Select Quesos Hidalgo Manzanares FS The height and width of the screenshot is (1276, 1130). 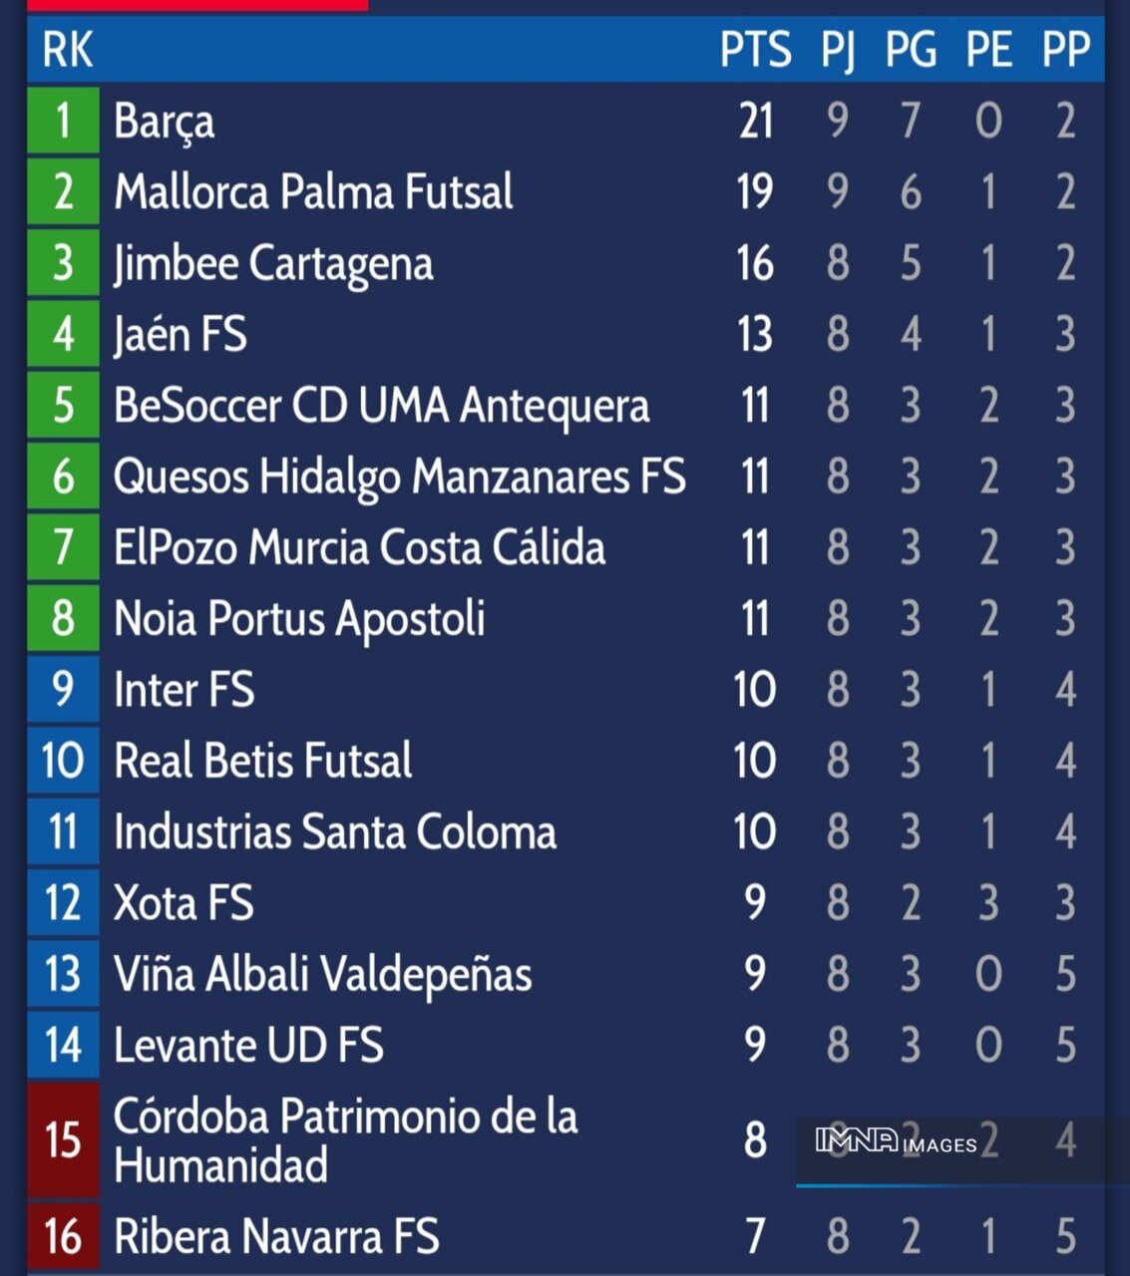tap(399, 477)
